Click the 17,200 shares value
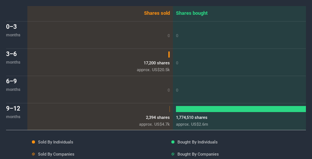This screenshot has width=312, height=159. point(157,63)
